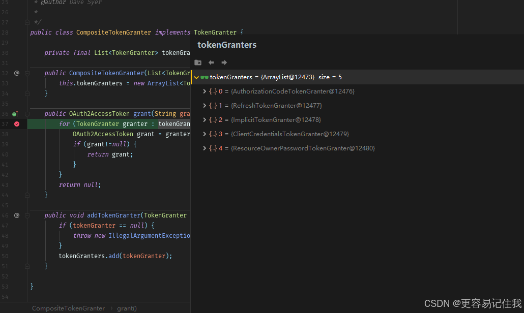Expand element 1 RefreshTokenGranter
This screenshot has width=524, height=313.
[205, 106]
